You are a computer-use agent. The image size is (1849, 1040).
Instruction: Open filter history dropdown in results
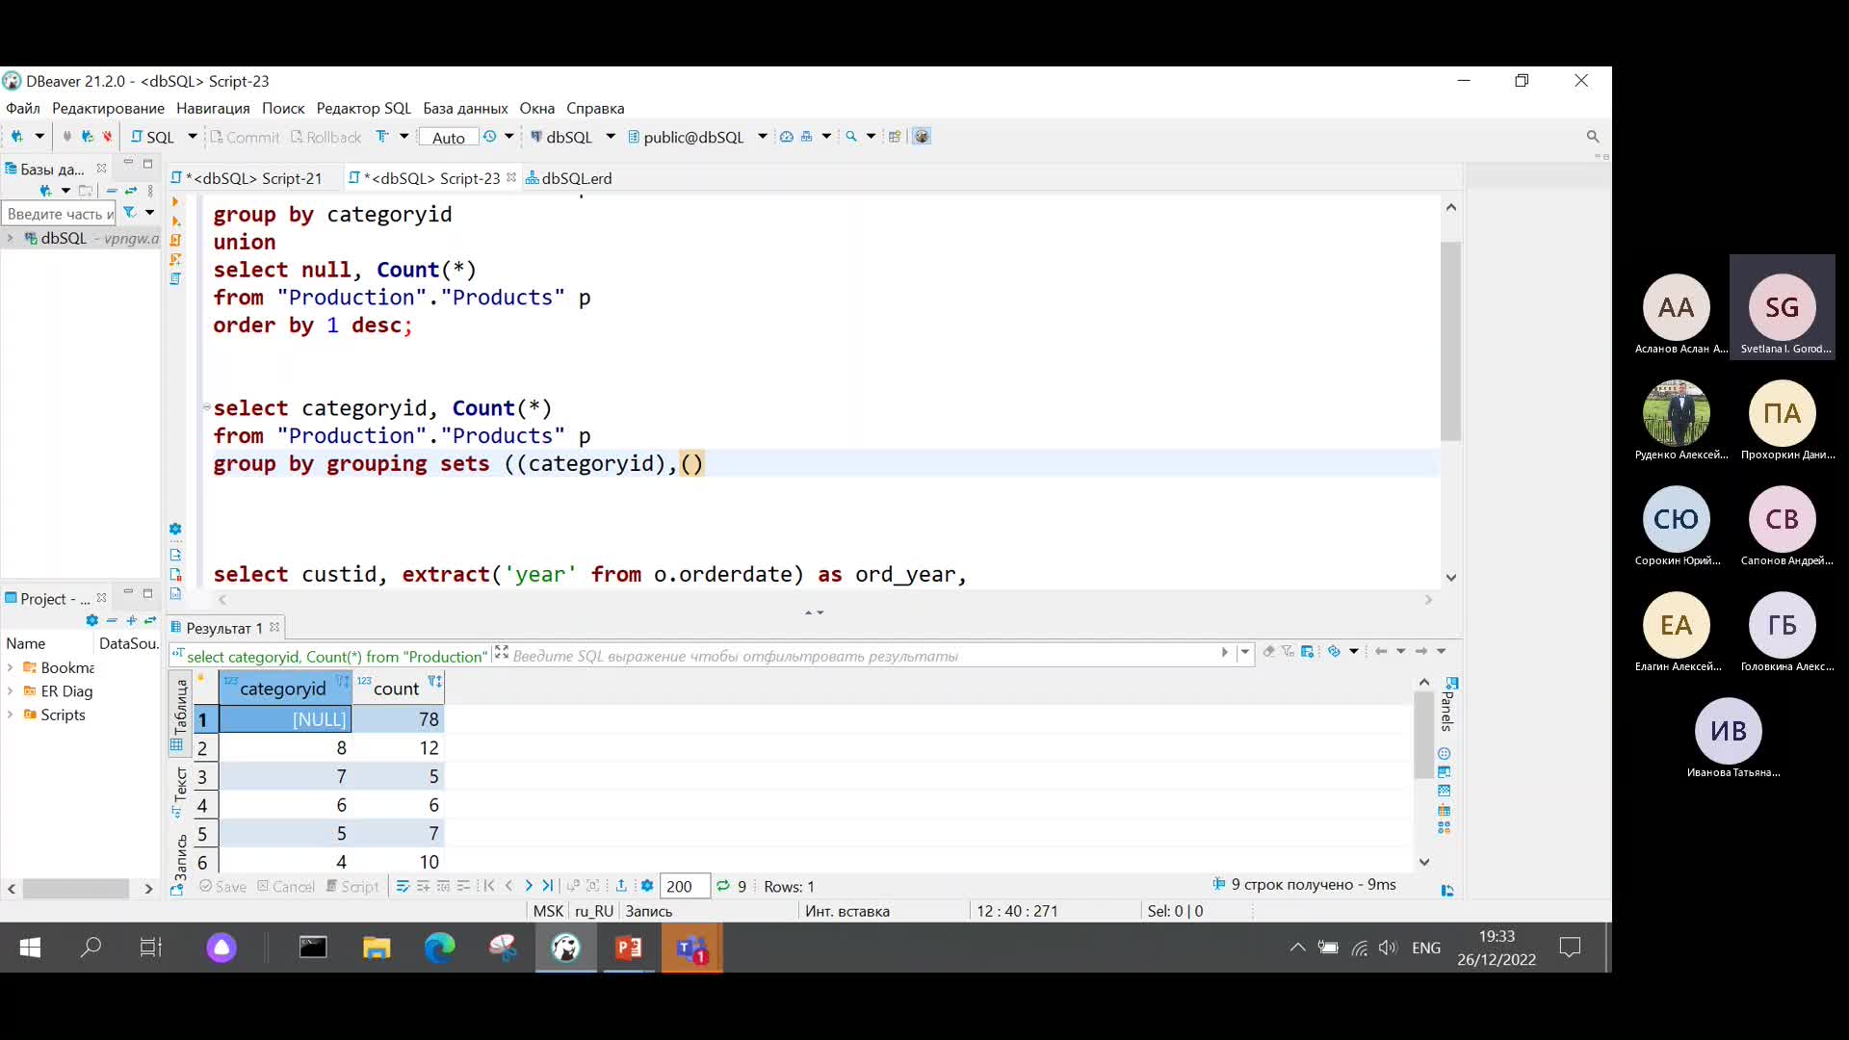point(1245,652)
